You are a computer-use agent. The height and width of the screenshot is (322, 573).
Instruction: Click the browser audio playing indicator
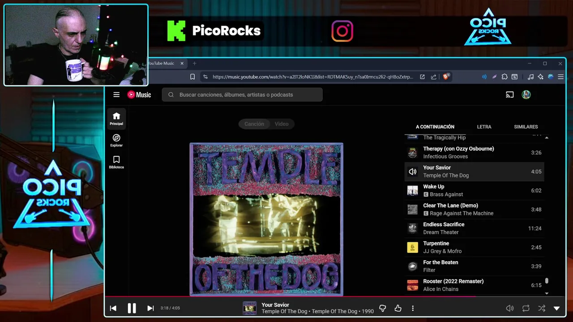[x=484, y=77]
